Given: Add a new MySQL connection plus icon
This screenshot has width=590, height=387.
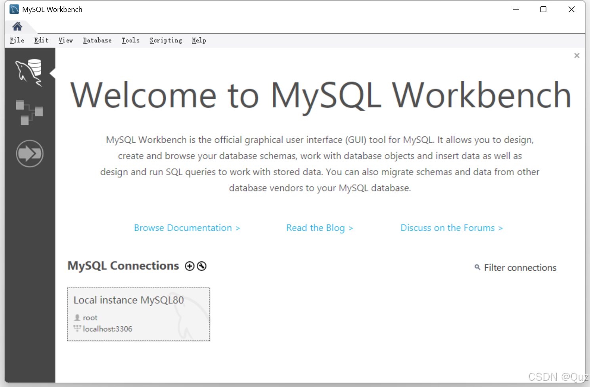Looking at the screenshot, I should coord(190,266).
